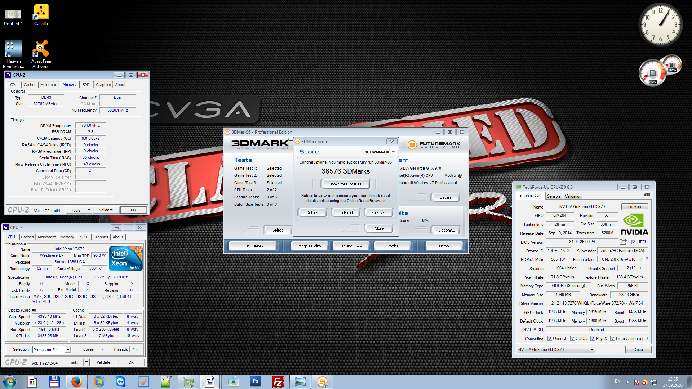Switch to Sensors tab in GPU-Z
692x389 pixels.
[x=554, y=196]
